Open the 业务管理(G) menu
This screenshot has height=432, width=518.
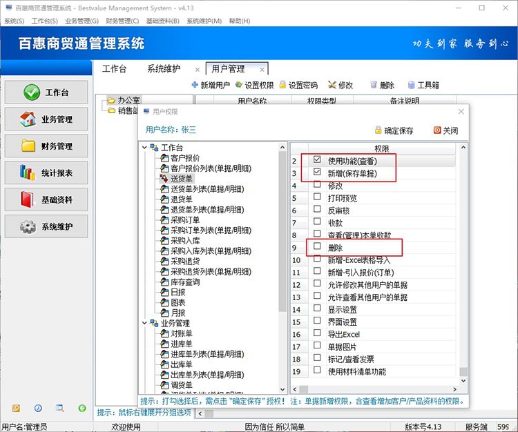(81, 21)
